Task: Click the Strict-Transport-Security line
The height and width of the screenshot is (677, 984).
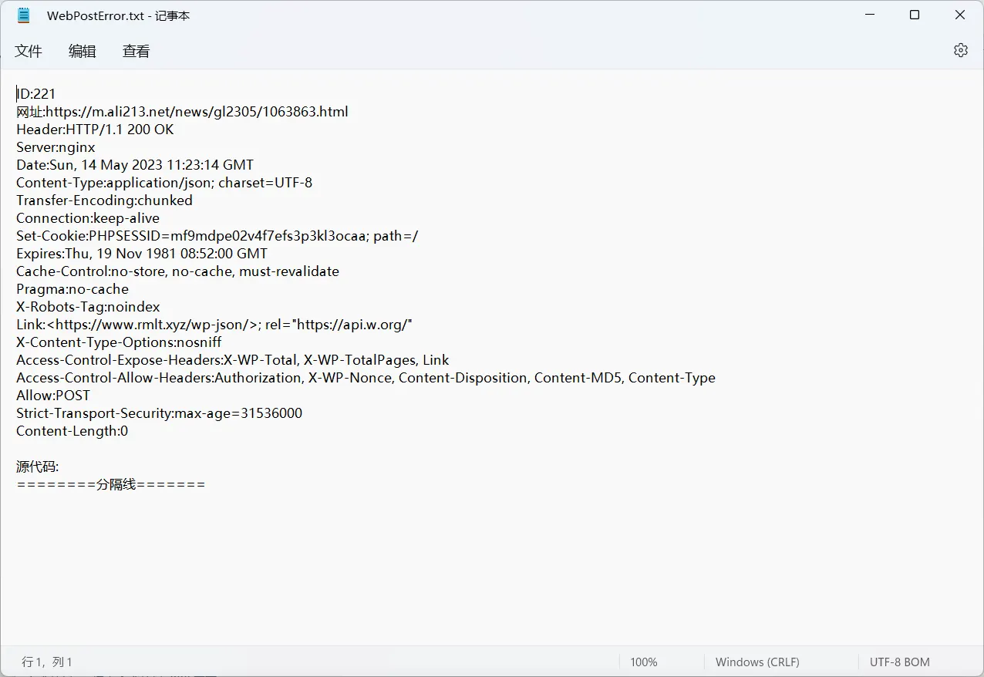Action: [159, 413]
